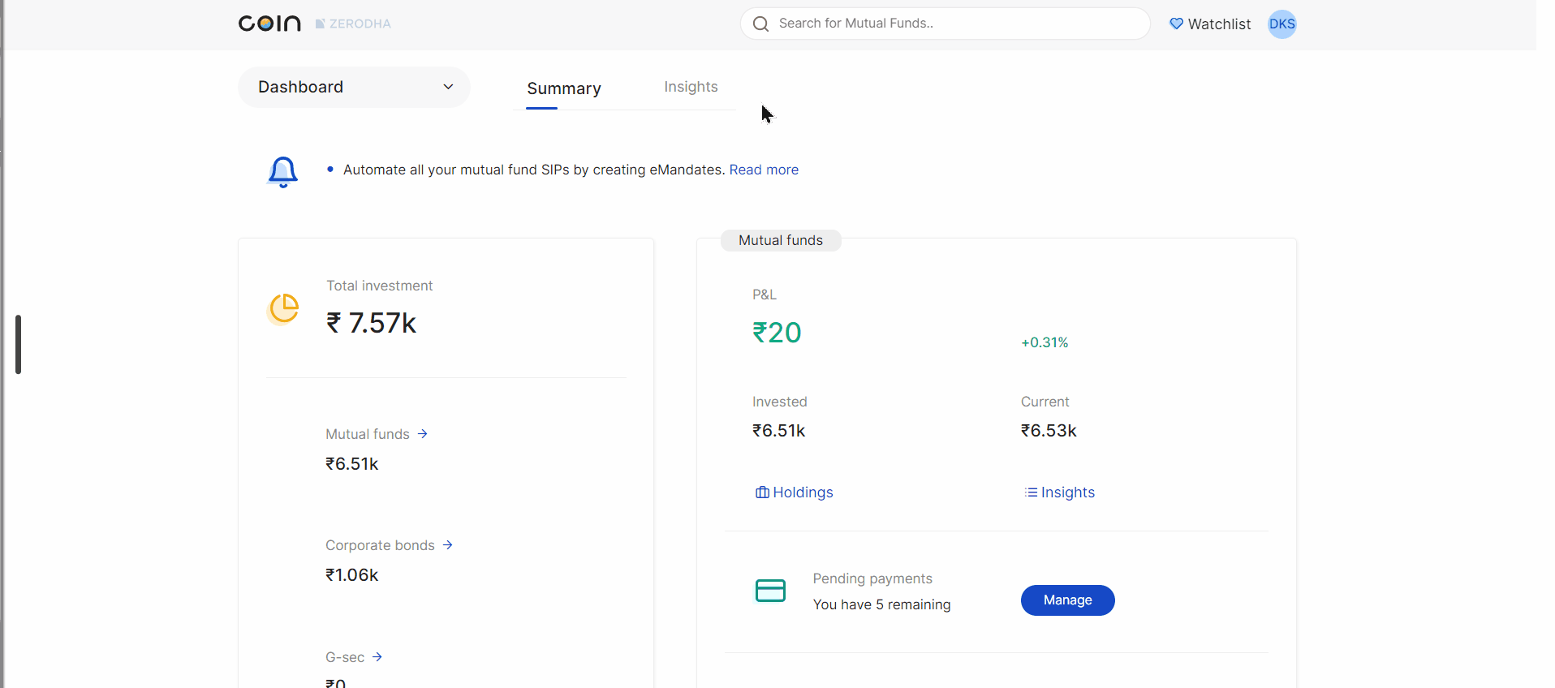Click arrow next to Mutual funds
The height and width of the screenshot is (688, 1555).
tap(422, 434)
